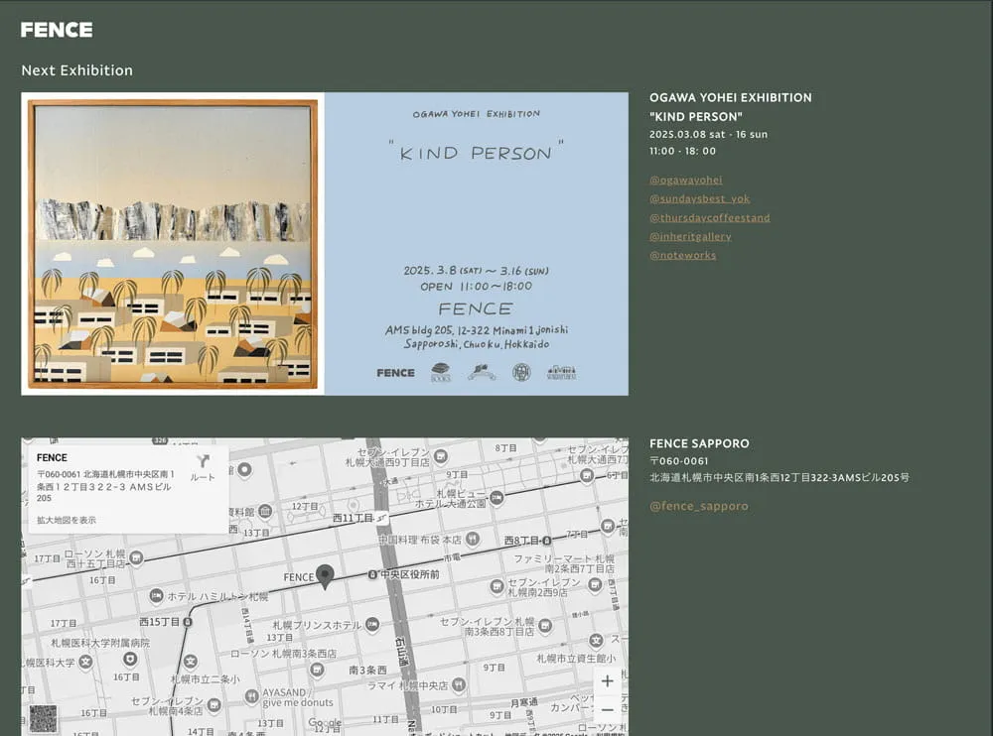
Task: Select the 札幌プリンスホテル marker icon
Action: 372,625
